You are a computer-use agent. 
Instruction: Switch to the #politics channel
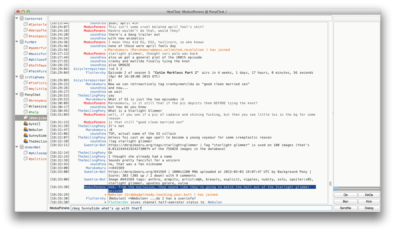(38, 159)
